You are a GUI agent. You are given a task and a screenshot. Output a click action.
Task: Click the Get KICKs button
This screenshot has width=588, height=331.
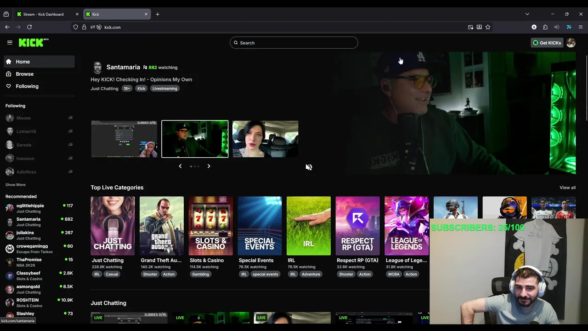click(x=547, y=43)
